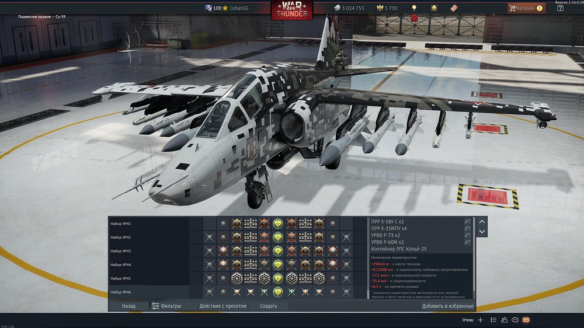
Task: Click the missile icon beside ПРР Х-58У С х2
Action: pos(467,222)
